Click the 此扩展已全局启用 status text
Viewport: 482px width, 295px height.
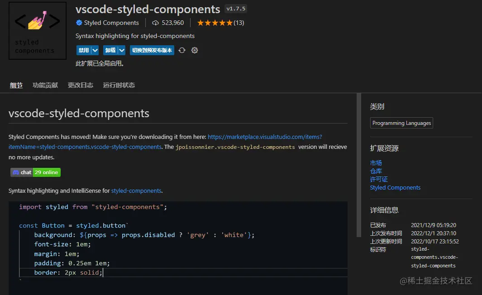[x=100, y=64]
